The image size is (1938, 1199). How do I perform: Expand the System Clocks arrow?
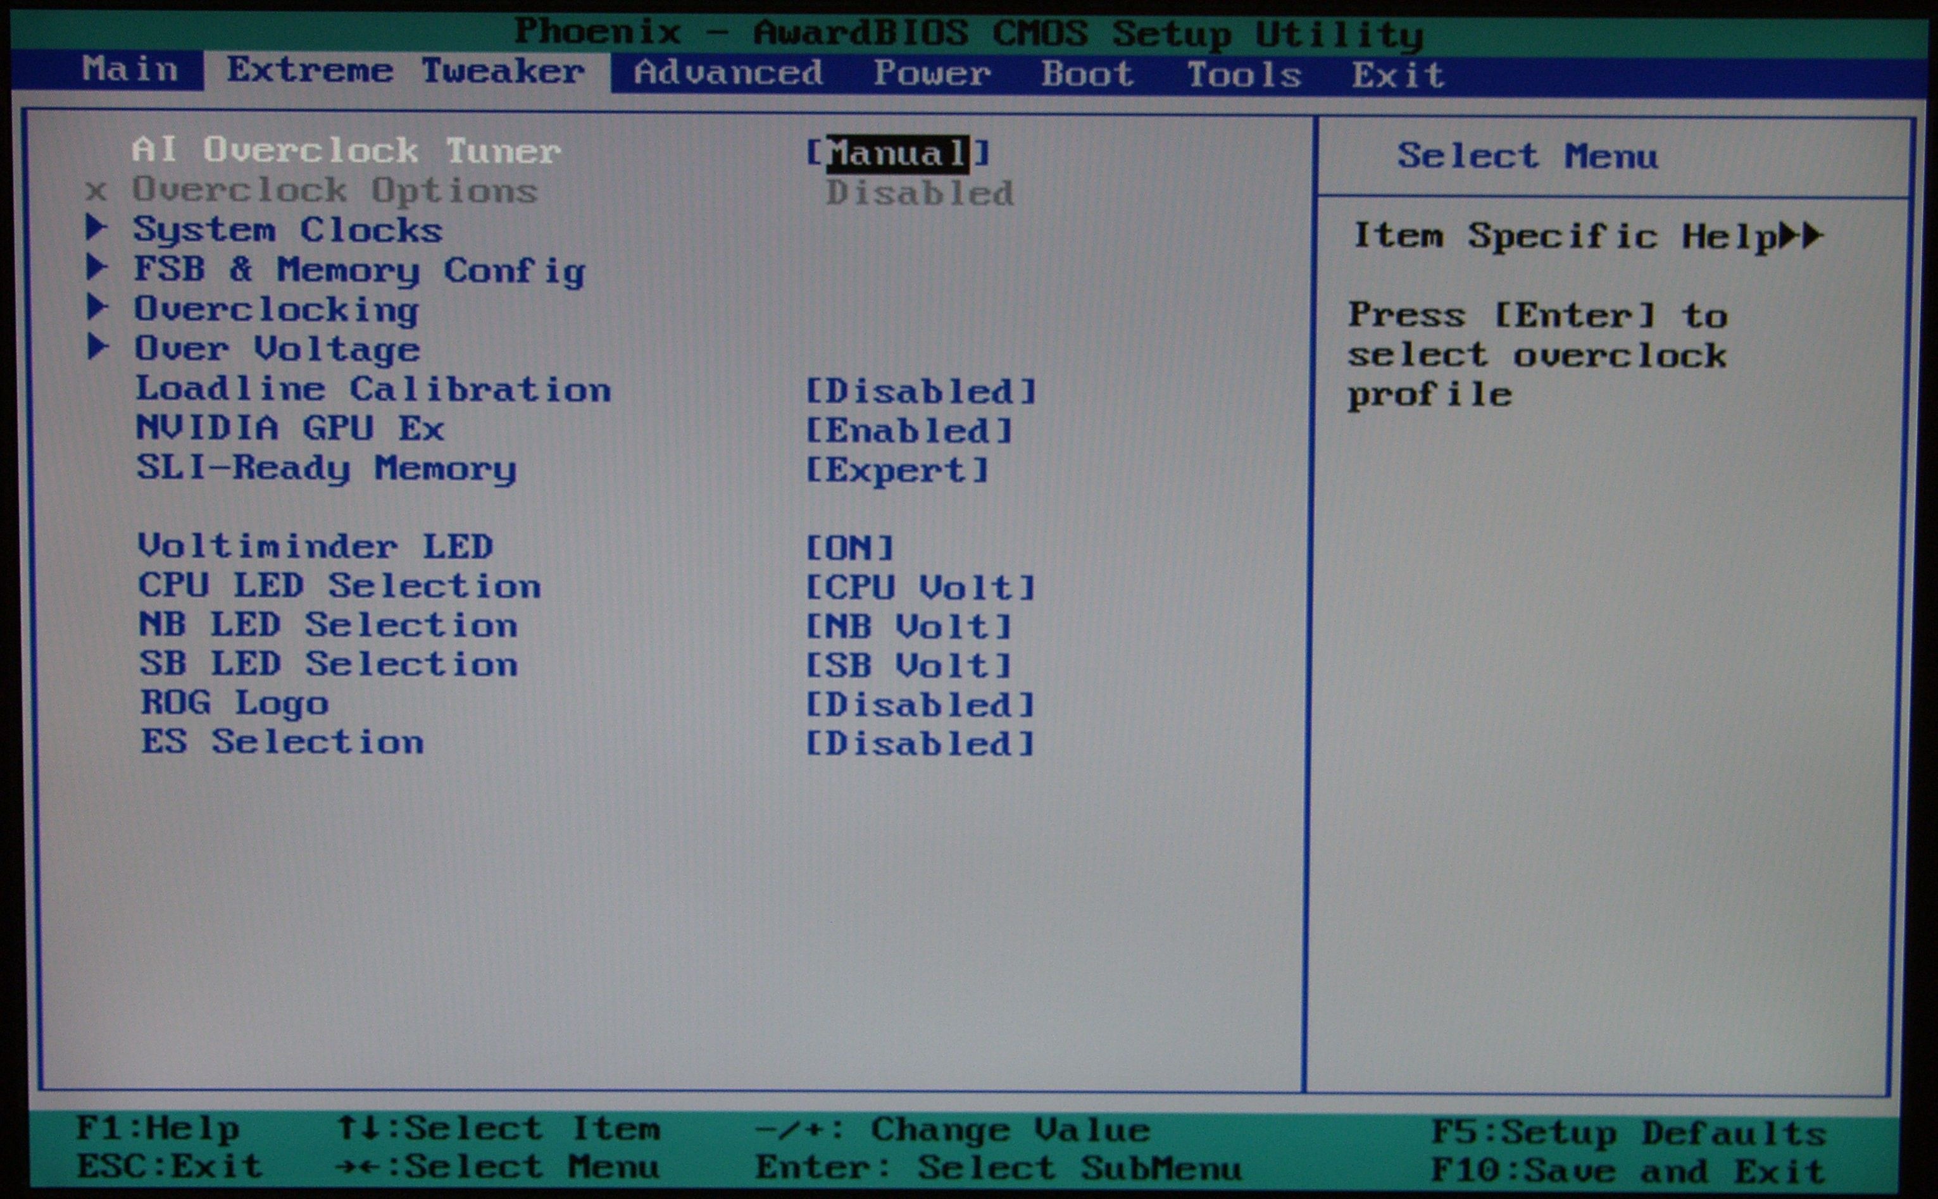pyautogui.click(x=97, y=228)
